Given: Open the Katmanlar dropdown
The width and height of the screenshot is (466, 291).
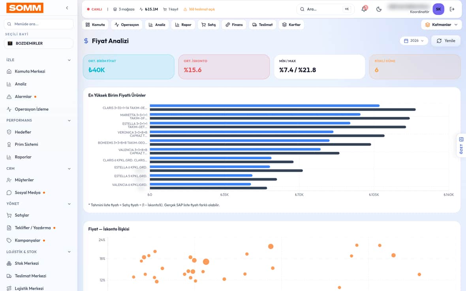Looking at the screenshot, I should [442, 24].
